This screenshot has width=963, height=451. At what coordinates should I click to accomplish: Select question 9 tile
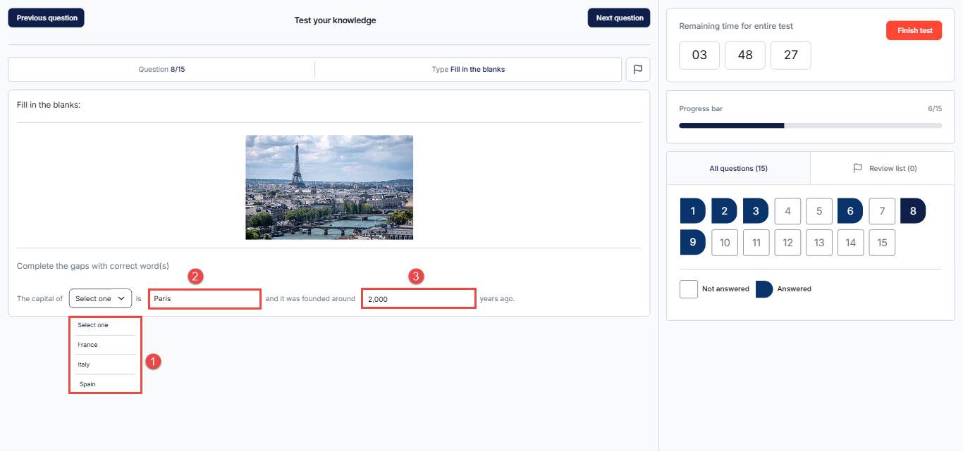[692, 243]
